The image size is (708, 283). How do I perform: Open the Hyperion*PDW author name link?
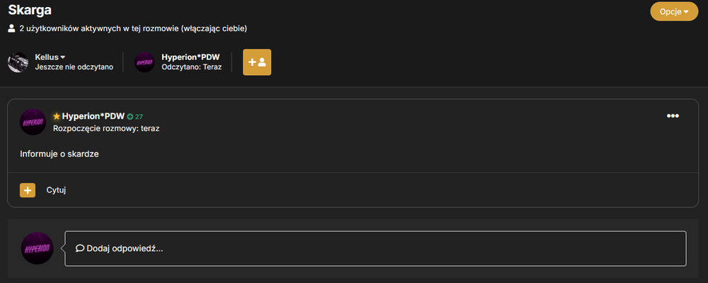coord(93,117)
